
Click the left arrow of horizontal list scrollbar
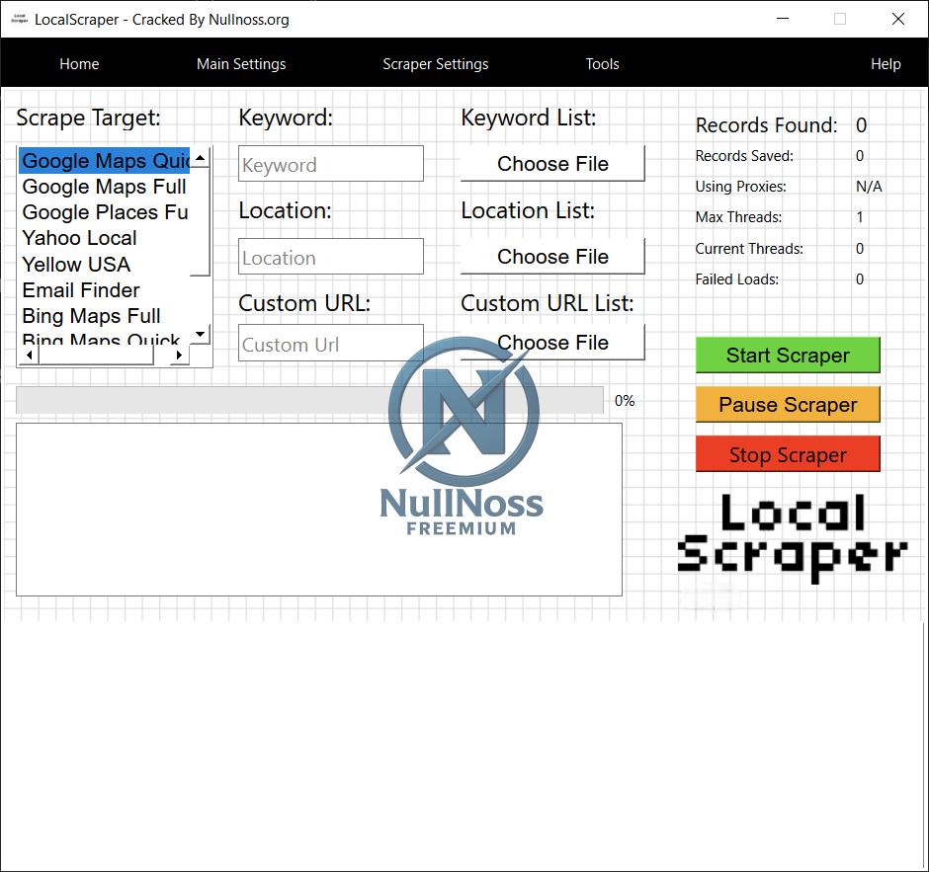(28, 356)
